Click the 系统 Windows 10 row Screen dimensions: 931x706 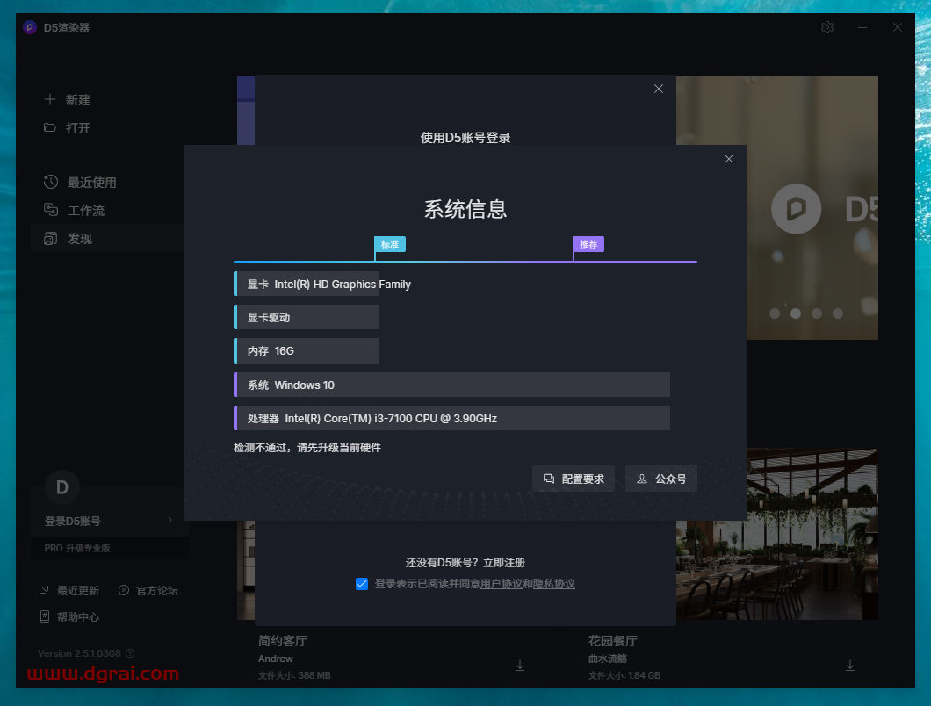(x=451, y=385)
